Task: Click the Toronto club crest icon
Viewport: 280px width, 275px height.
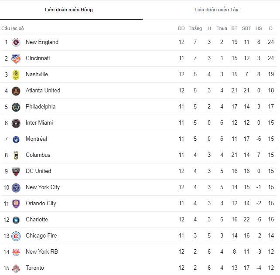Action: 16,268
